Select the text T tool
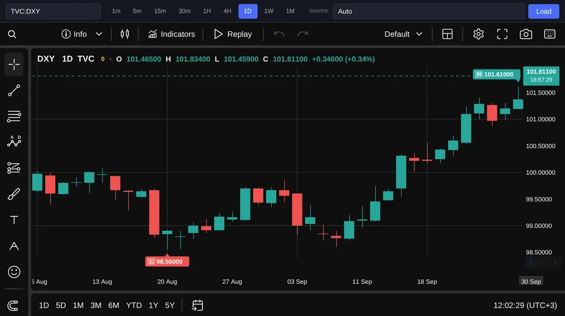This screenshot has height=316, width=565. coord(14,220)
